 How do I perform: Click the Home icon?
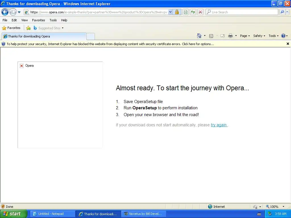coord(199,36)
